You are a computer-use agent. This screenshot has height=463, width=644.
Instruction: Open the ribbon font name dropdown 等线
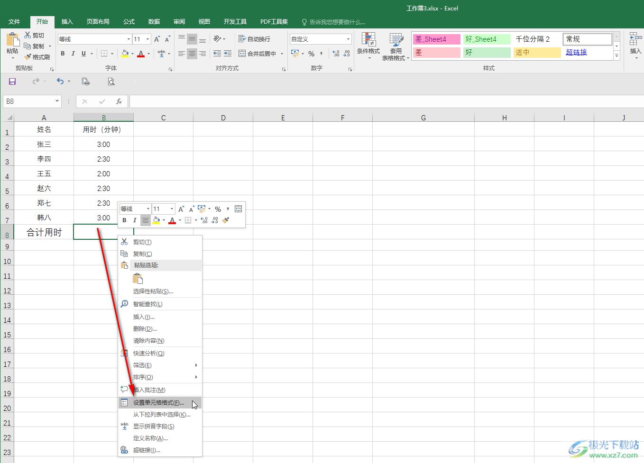(128, 39)
